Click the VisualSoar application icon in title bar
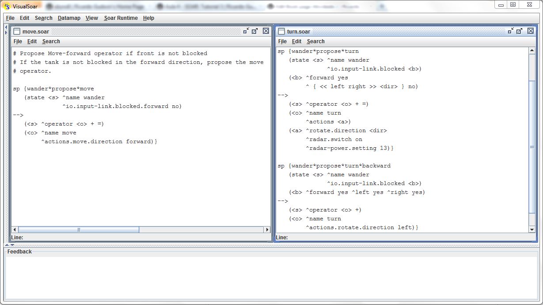Screen dimensions: 543x305 7,6
